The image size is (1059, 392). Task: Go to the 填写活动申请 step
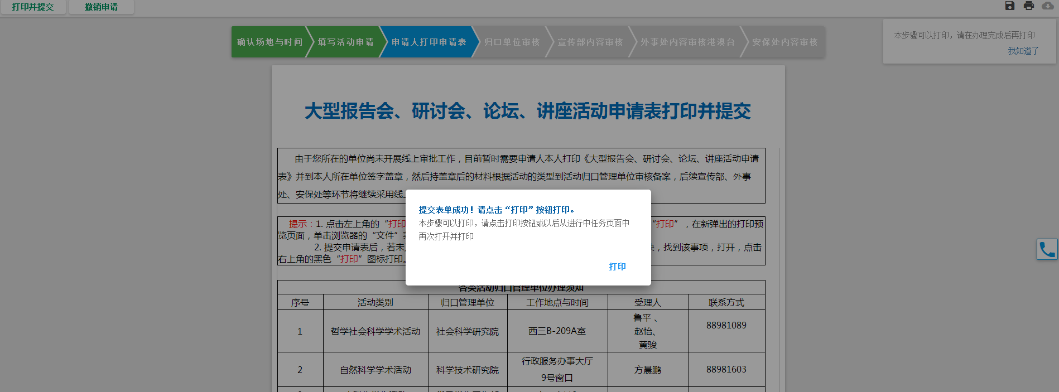(x=345, y=42)
